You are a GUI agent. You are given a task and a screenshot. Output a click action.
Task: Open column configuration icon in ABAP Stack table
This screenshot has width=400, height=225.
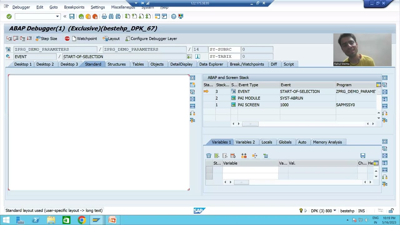(x=379, y=85)
